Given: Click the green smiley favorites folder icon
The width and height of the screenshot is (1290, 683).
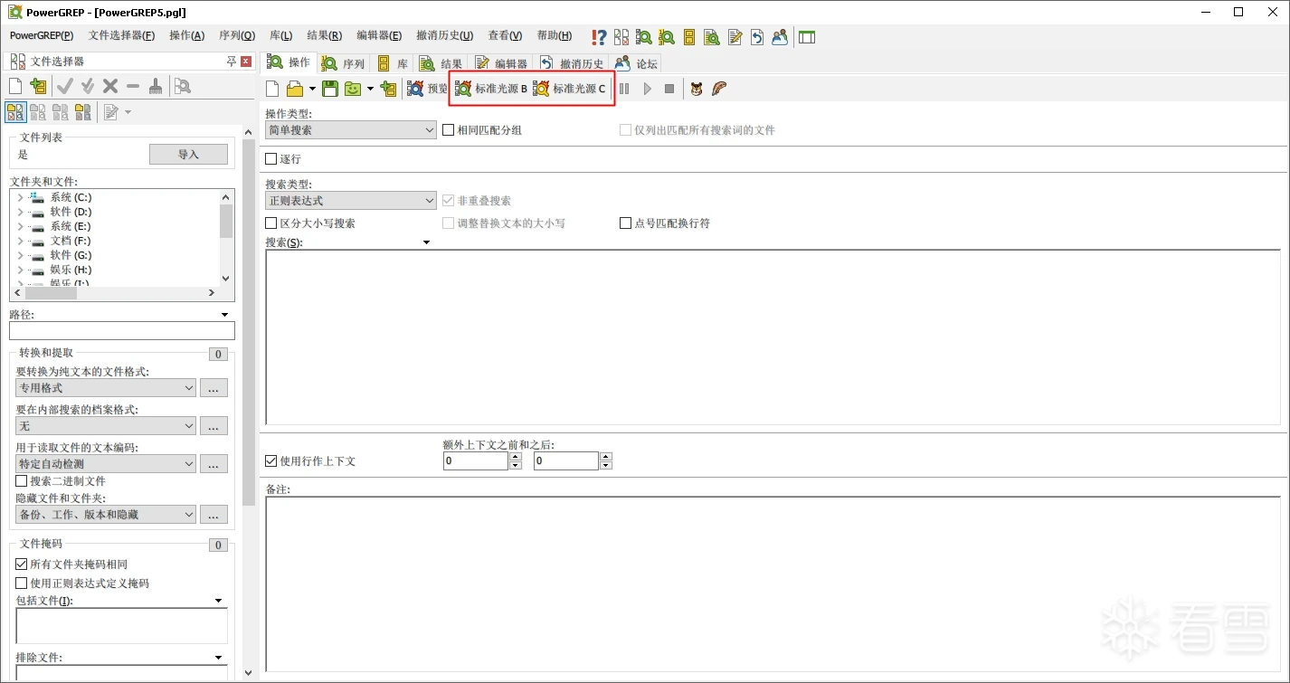Looking at the screenshot, I should point(353,89).
